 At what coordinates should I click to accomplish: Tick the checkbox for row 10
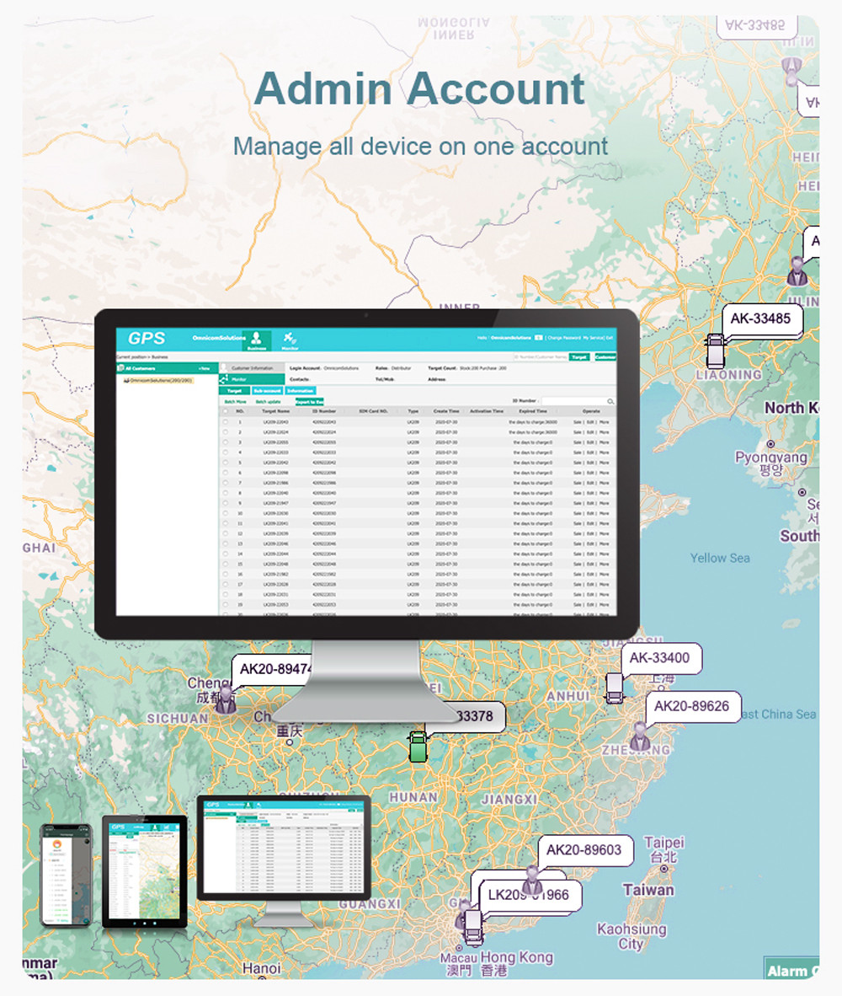click(x=226, y=513)
